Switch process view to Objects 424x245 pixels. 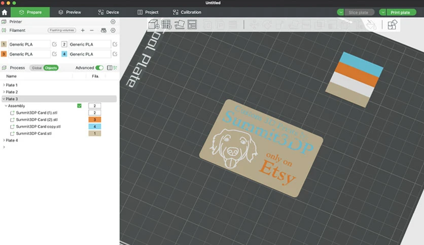pos(51,68)
